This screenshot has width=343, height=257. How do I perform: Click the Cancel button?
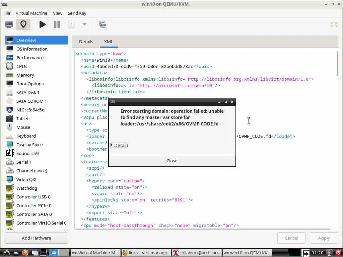[x=291, y=238]
